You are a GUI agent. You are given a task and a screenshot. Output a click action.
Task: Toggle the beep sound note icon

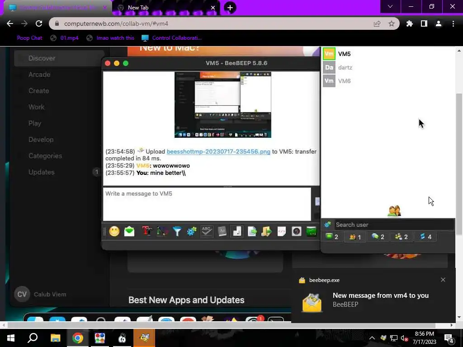pos(237,231)
